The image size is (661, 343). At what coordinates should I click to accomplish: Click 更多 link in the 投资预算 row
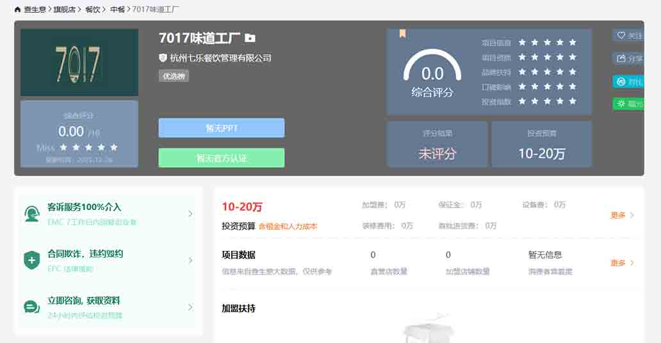[621, 216]
